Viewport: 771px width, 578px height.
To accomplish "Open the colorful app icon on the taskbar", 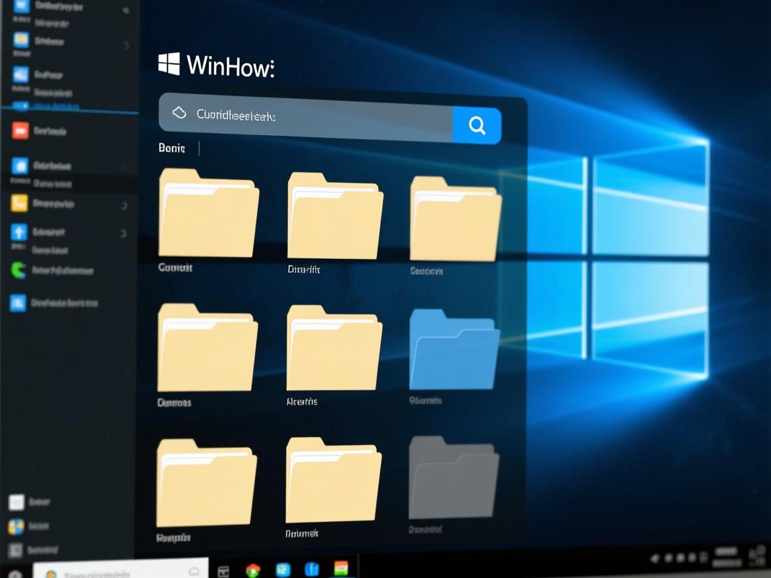I will (342, 569).
